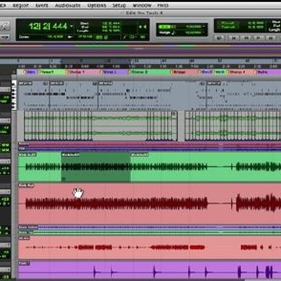Image resolution: width=281 pixels, height=281 pixels.
Task: Select the Outro marker at the right end
Action: tap(267, 72)
